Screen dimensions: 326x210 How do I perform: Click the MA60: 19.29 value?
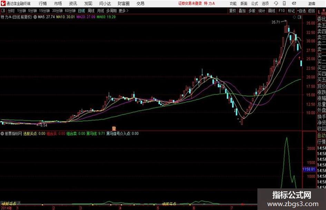coord(106,17)
